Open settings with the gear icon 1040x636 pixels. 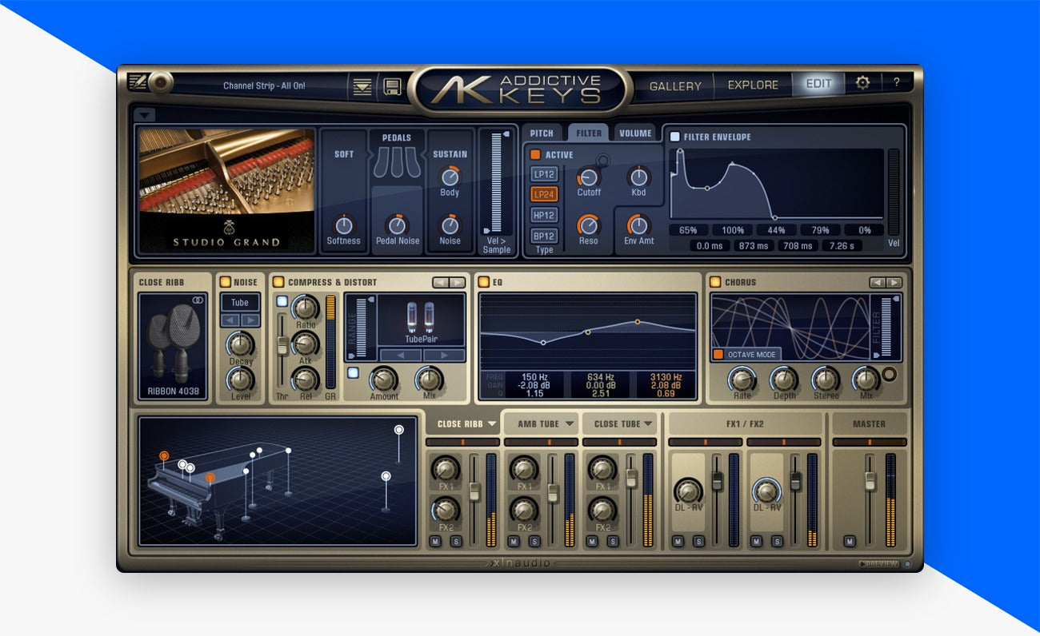click(862, 82)
